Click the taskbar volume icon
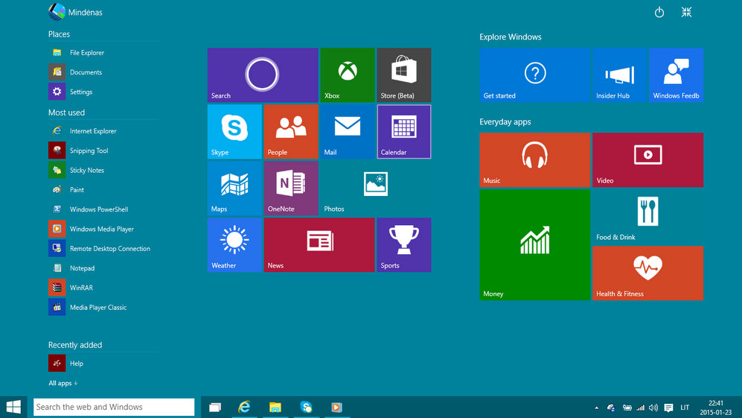Viewport: 742px width, 418px height. 653,408
